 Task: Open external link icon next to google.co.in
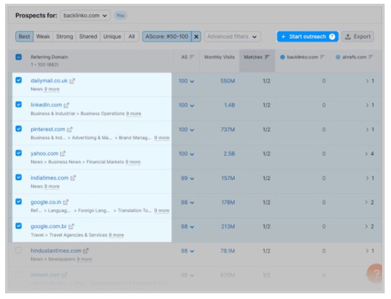[66, 202]
